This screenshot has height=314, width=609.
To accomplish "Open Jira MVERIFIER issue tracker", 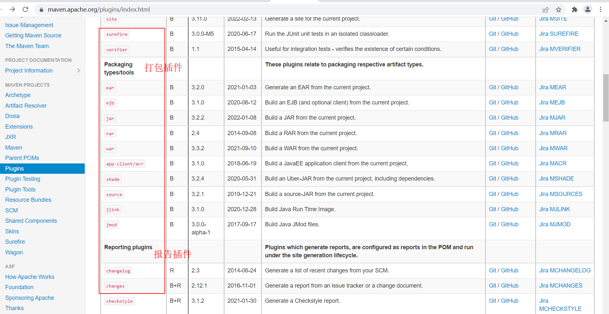I will click(x=560, y=49).
